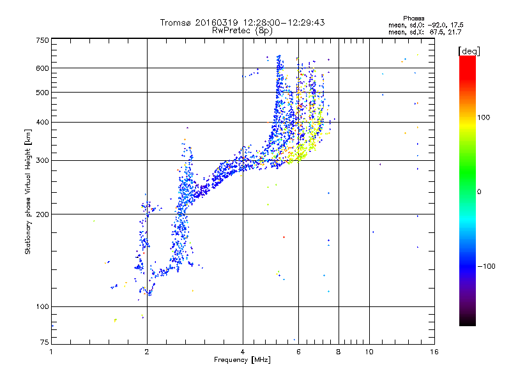Click the y-axis tick label "600"
The image size is (511, 383).
42,68
